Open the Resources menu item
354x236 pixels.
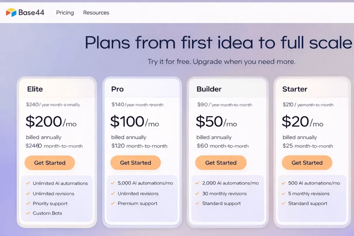click(96, 12)
